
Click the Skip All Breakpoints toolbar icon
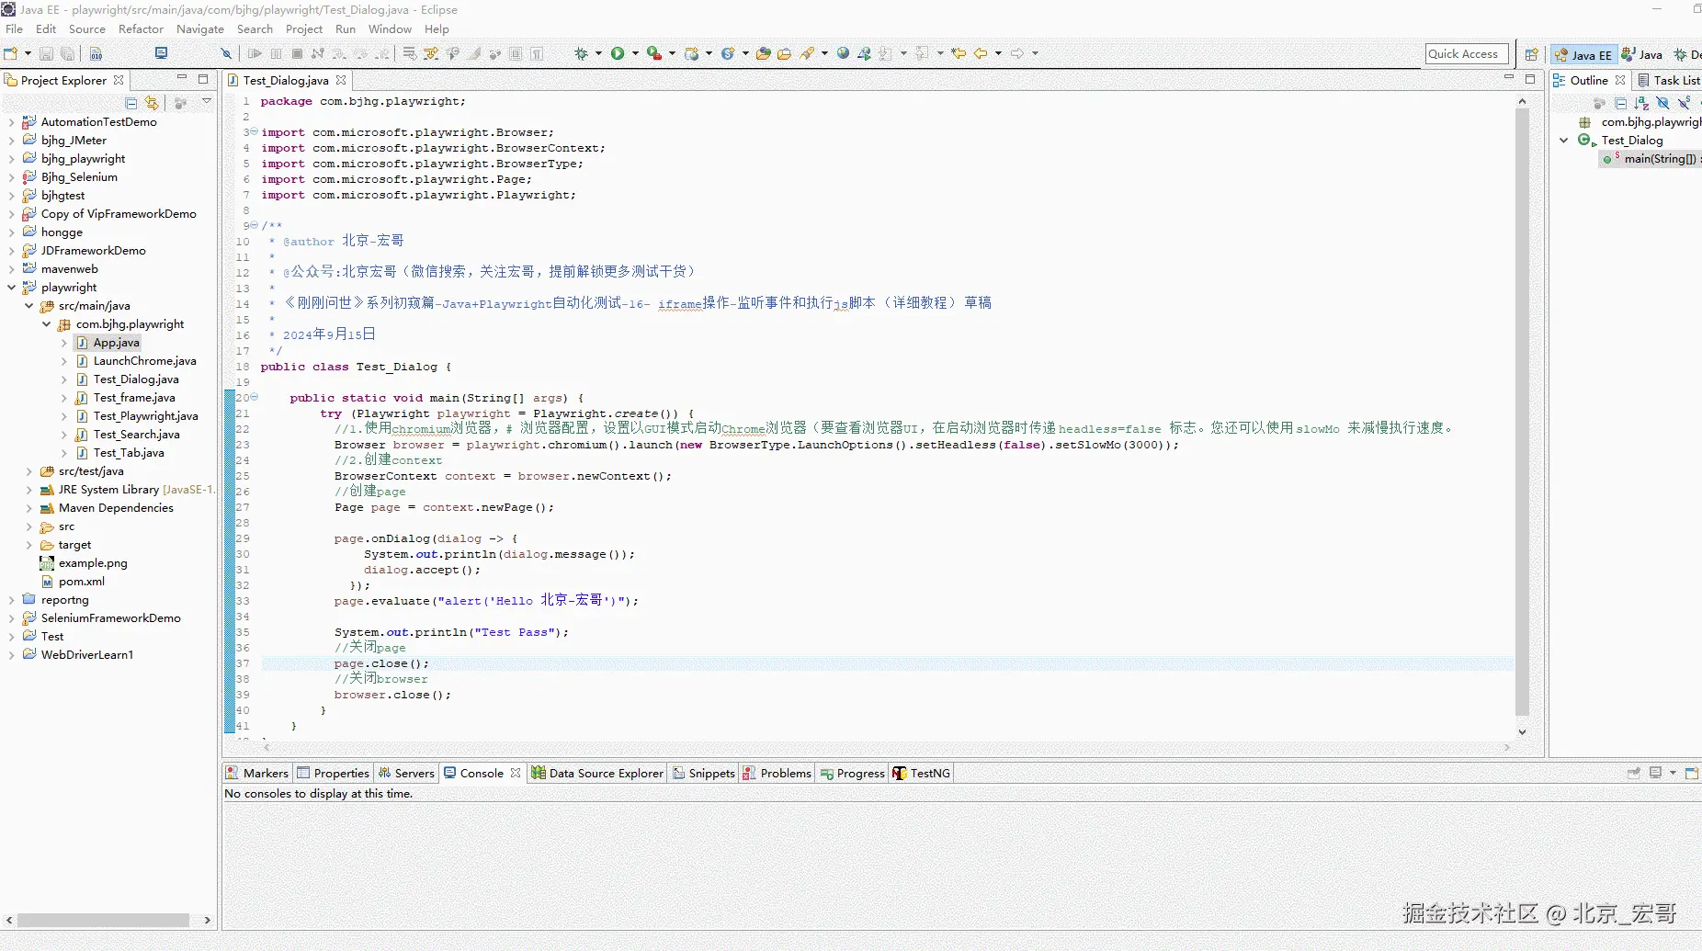coord(226,53)
